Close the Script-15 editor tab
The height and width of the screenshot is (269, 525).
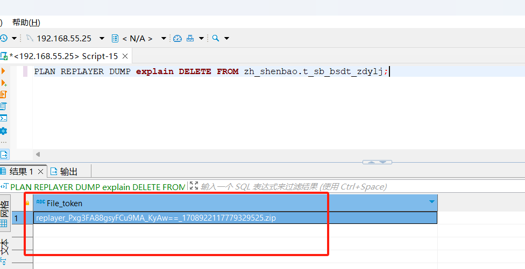(x=125, y=56)
